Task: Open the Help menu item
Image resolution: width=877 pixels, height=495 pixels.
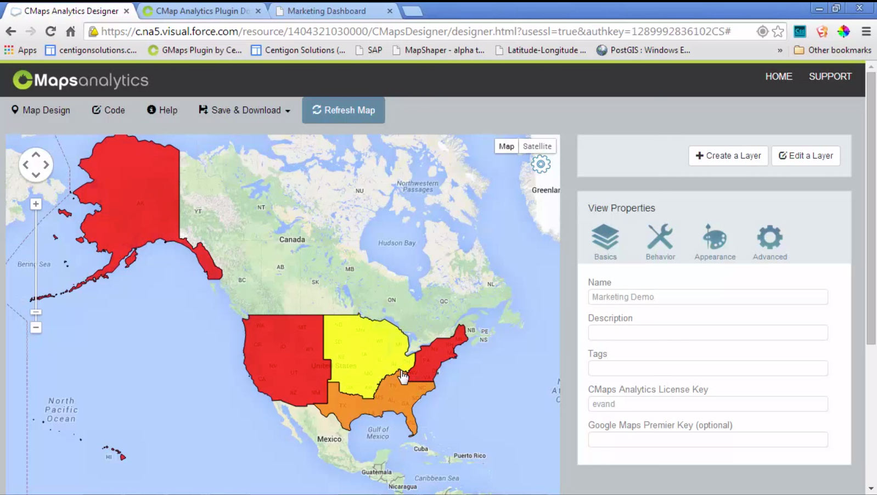Action: pos(162,110)
